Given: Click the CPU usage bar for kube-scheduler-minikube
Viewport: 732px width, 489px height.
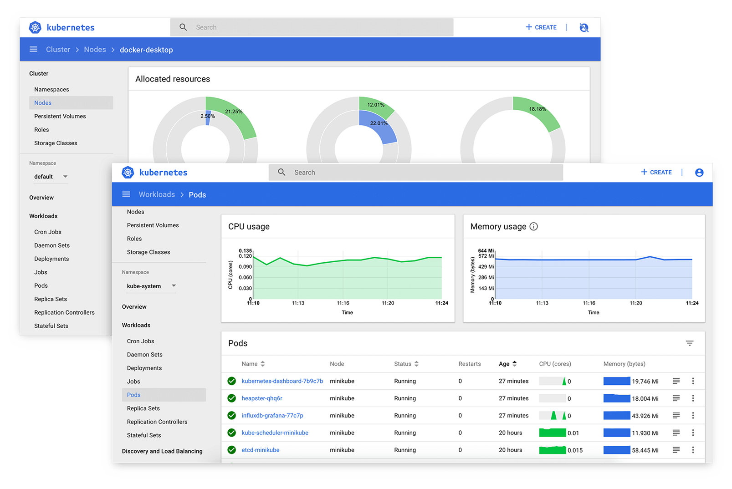Looking at the screenshot, I should pyautogui.click(x=552, y=433).
